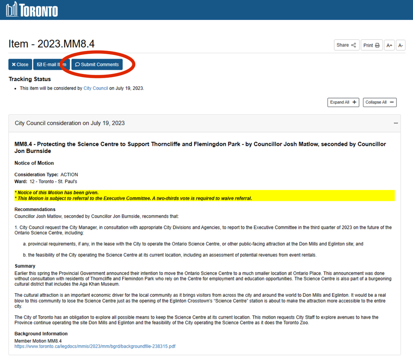Click the Summary heading
This screenshot has width=413, height=356.
pos(25,266)
